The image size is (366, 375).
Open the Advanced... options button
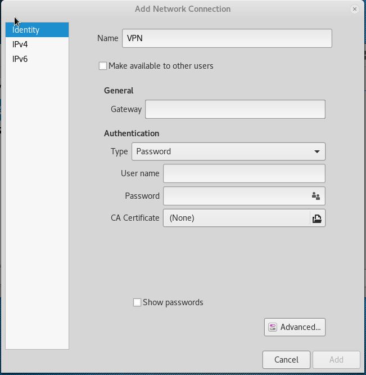tap(295, 327)
